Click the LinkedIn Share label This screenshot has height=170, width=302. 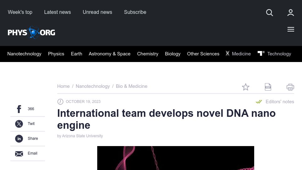click(33, 139)
